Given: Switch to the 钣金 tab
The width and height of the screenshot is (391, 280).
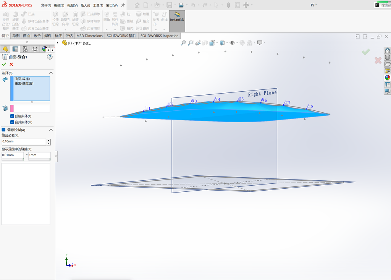Looking at the screenshot, I should click(x=37, y=36).
